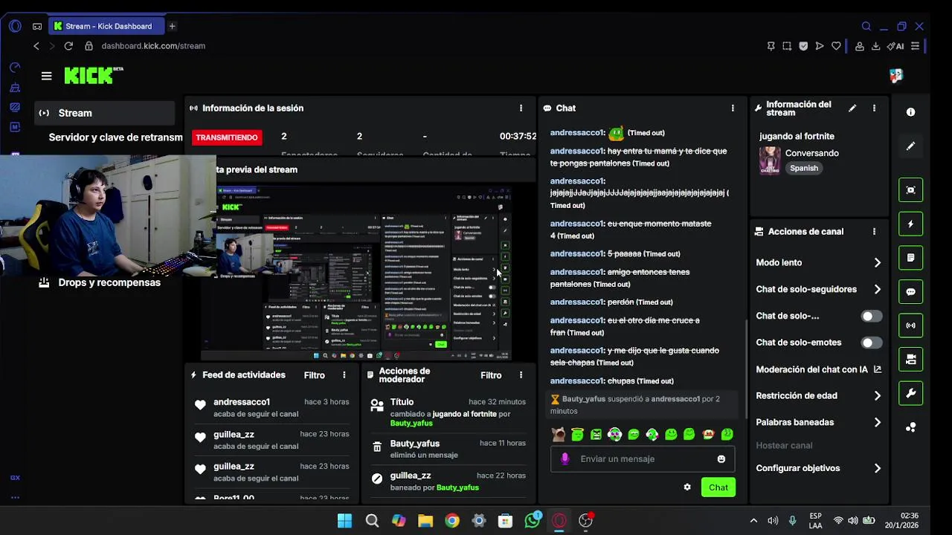Image resolution: width=952 pixels, height=535 pixels.
Task: Open Feed de actividades three-dot menu
Action: pos(344,375)
